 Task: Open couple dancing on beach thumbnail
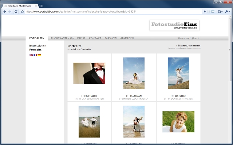(134, 122)
